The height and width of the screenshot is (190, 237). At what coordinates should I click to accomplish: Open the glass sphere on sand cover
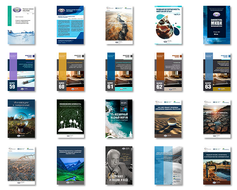point(167,119)
